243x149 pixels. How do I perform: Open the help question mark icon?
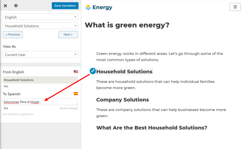[x=16, y=6]
